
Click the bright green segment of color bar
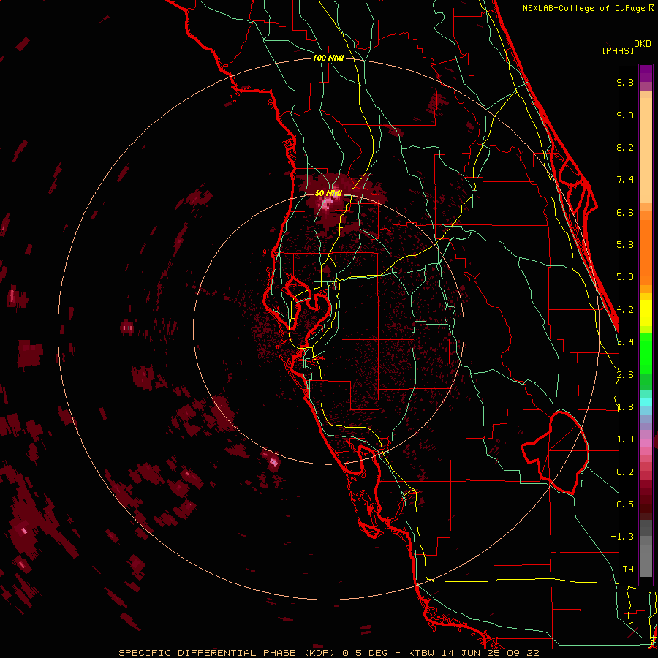(x=646, y=353)
